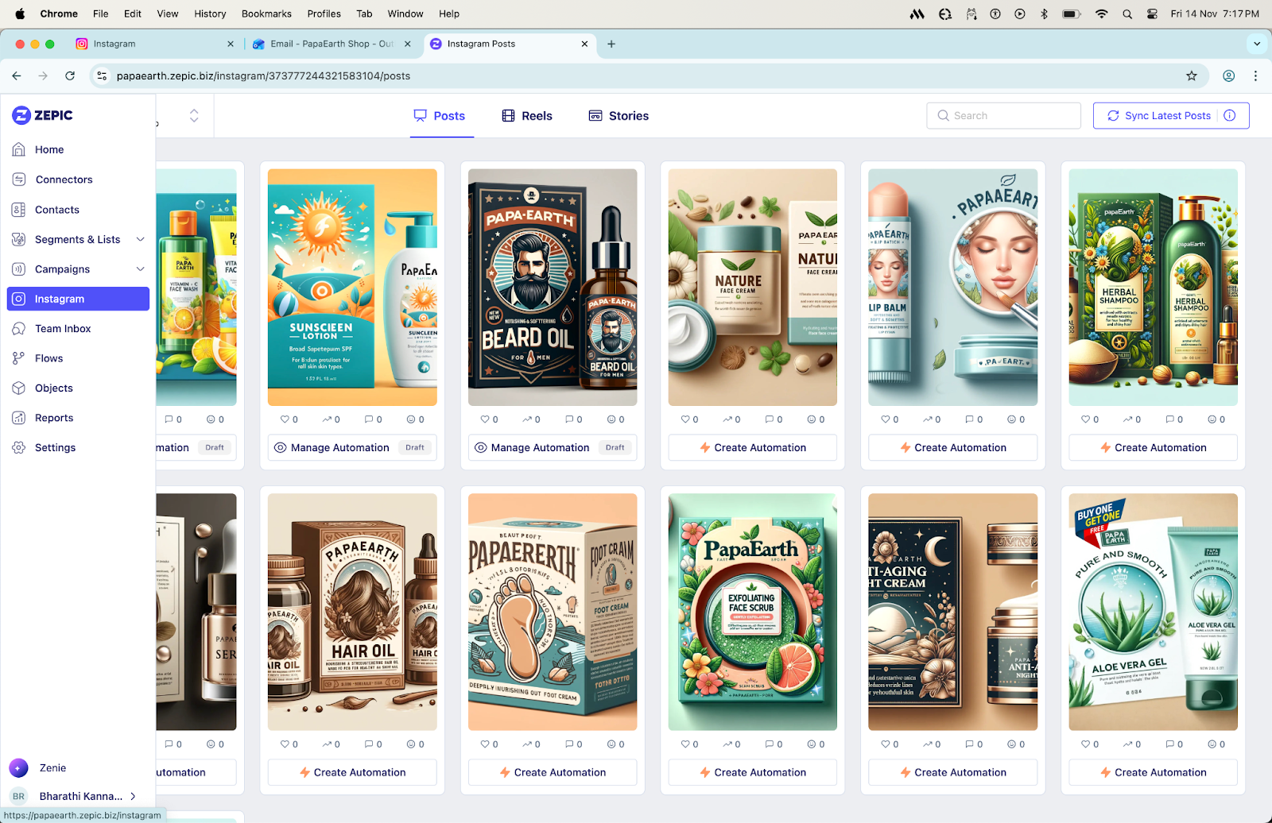Open Chrome's three-dot menu
Viewport: 1272px width, 823px height.
coord(1255,75)
